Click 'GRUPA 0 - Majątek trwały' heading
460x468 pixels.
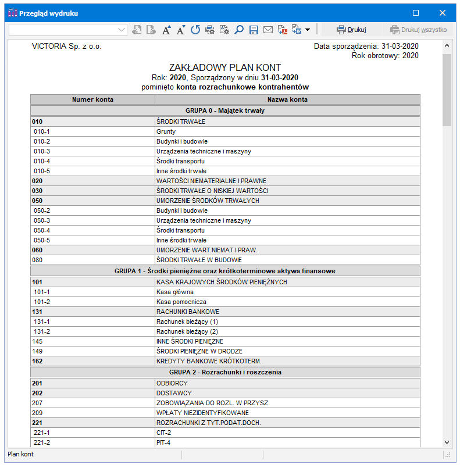tap(225, 110)
